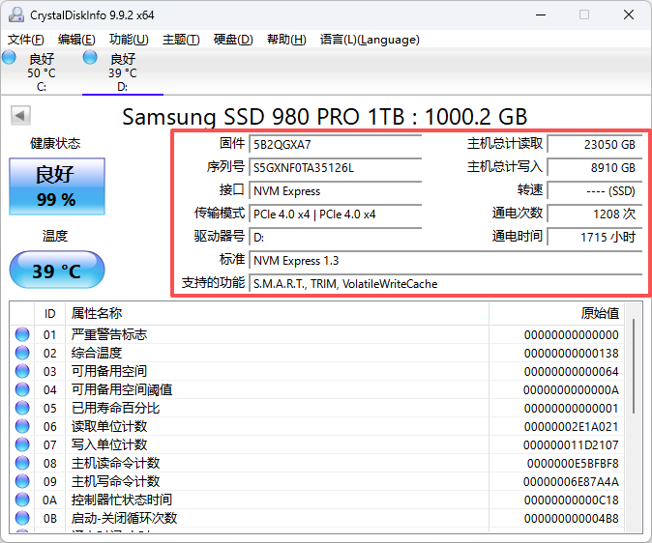Click the drive letter field D:
Screen dimensions: 652x543
(335, 238)
